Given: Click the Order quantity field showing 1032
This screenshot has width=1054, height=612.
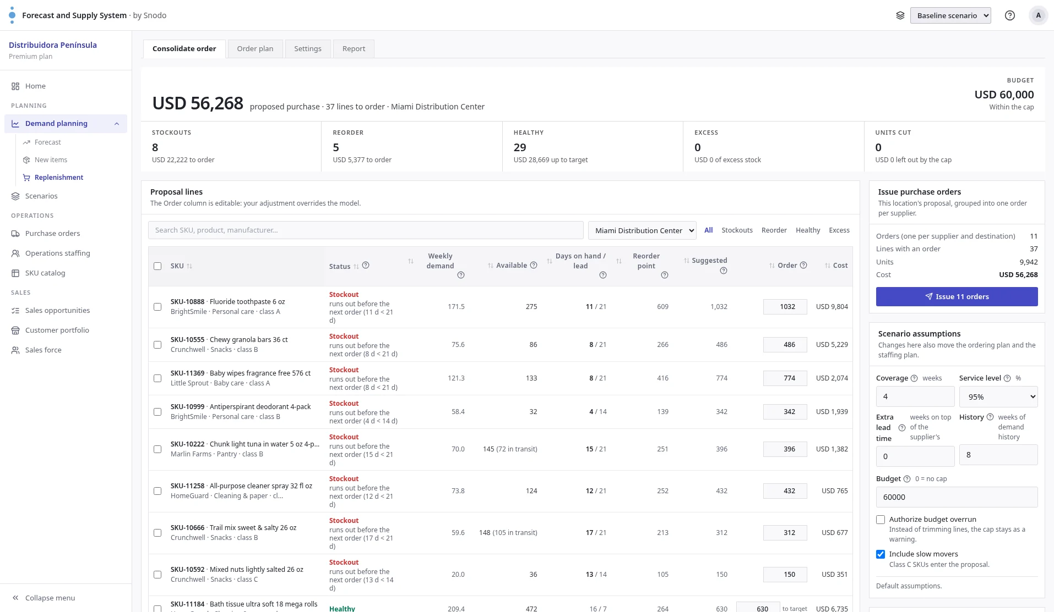Looking at the screenshot, I should (785, 307).
